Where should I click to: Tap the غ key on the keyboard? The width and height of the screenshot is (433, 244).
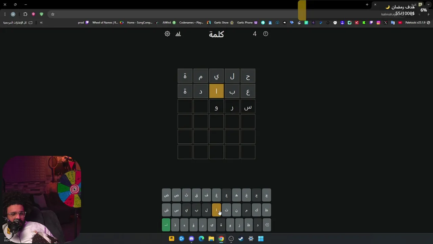point(216,195)
